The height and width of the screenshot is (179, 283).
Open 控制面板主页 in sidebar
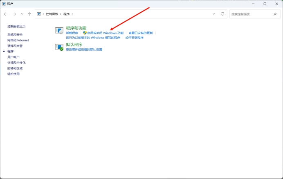16,27
